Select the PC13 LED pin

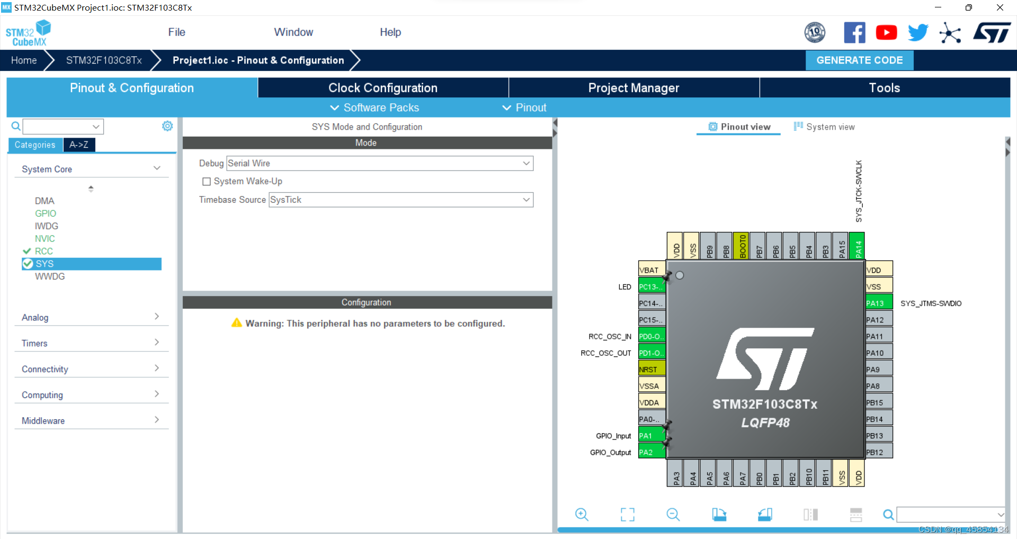pos(652,286)
